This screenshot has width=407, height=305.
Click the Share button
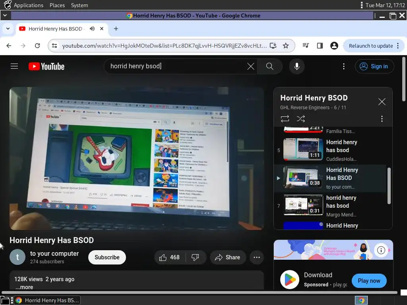click(x=228, y=257)
